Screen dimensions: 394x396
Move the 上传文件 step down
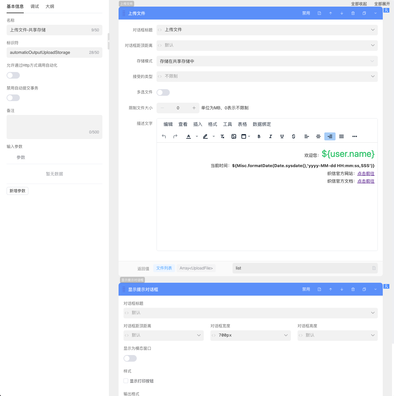point(342,13)
